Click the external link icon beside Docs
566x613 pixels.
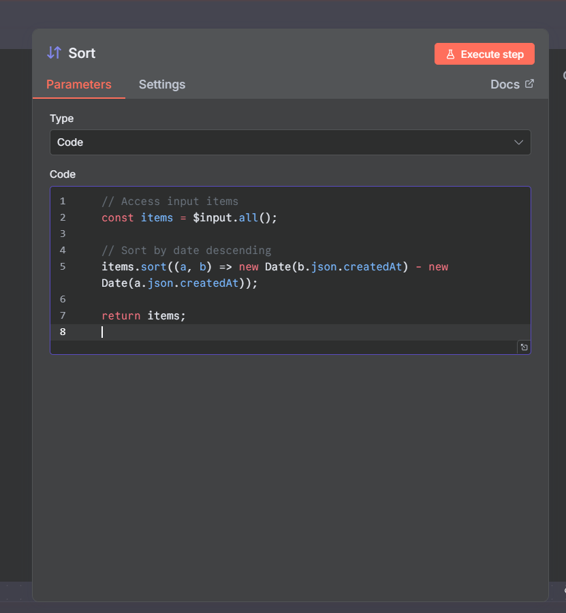pos(529,84)
